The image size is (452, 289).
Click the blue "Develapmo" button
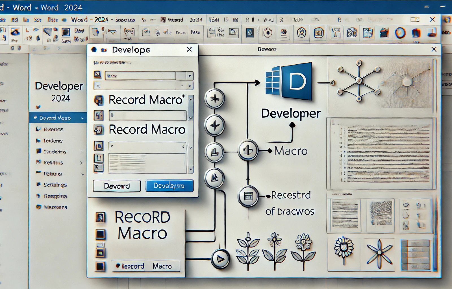169,186
